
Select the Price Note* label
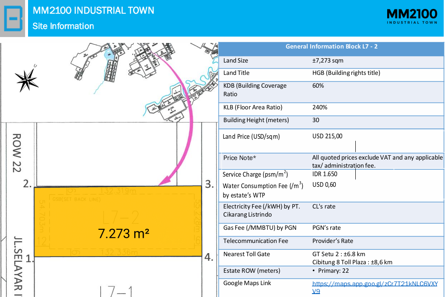click(240, 158)
